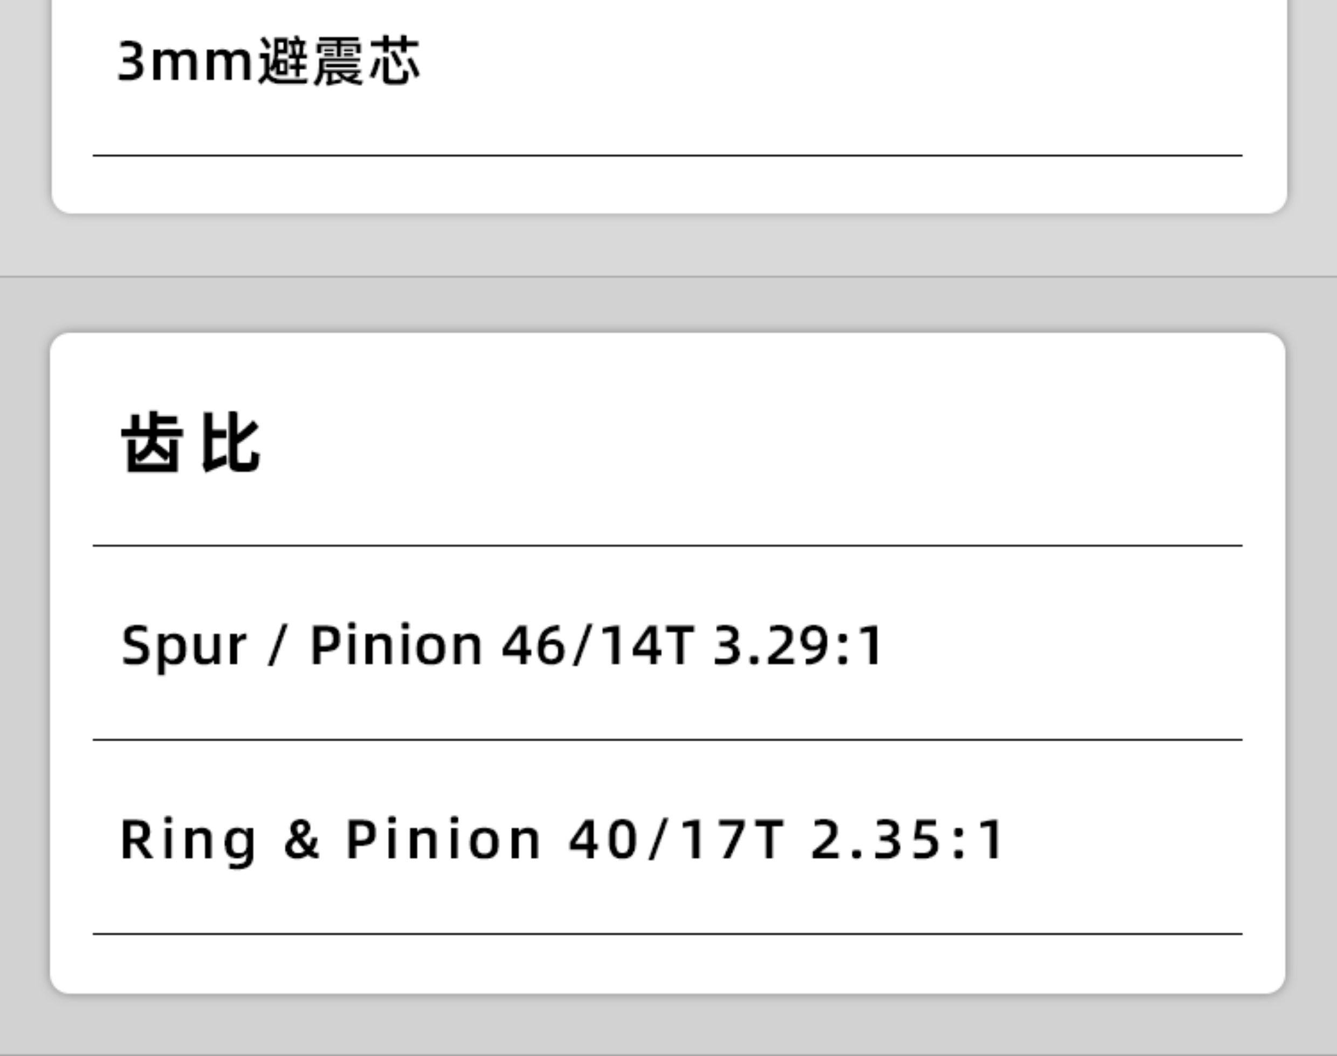Screen dimensions: 1337x1056
Task: Click the word Spur
Action: click(184, 646)
